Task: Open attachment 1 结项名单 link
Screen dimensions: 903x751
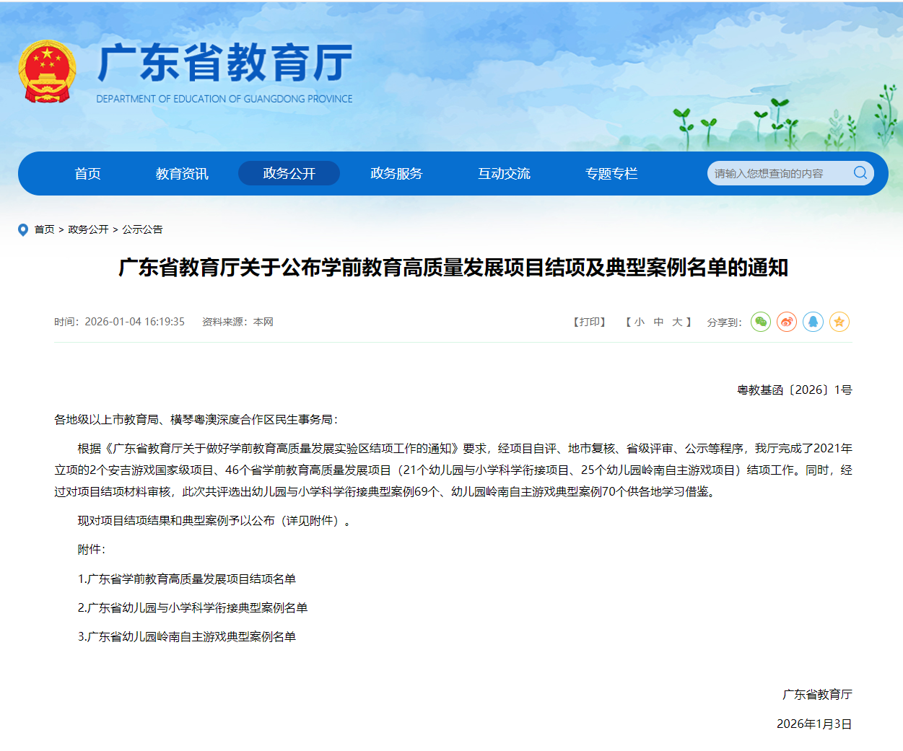Action: pos(187,579)
